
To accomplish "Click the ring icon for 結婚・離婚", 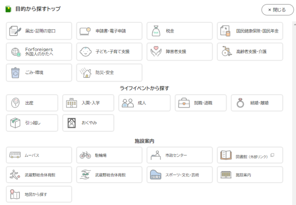I will pos(240,103).
